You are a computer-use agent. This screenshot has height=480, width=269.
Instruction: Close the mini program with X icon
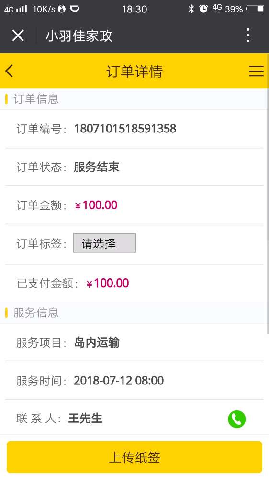[x=18, y=36]
